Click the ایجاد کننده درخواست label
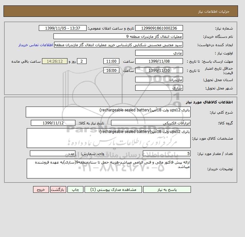Image resolution: width=245 pixels, height=237 pixels. tap(215, 45)
